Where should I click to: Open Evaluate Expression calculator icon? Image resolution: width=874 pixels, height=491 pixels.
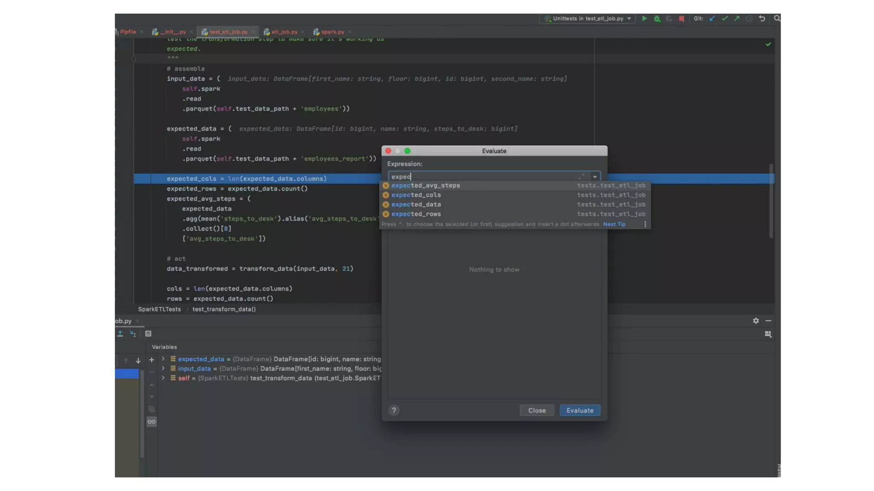[x=148, y=334]
